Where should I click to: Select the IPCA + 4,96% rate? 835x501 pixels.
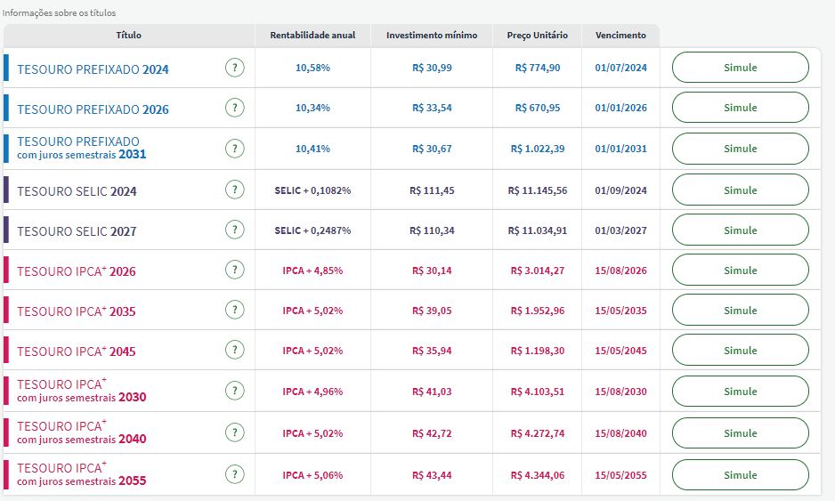pos(312,392)
